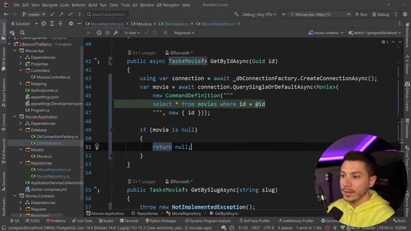Open the movies schema dropdown
The width and height of the screenshot is (411, 231).
click(x=326, y=33)
